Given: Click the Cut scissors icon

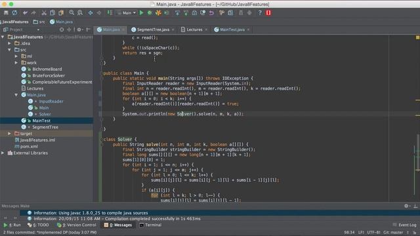Looking at the screenshot, I should coord(44,12).
